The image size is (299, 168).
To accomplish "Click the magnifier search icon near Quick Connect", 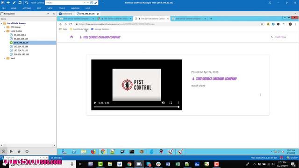I will tap(27, 3).
